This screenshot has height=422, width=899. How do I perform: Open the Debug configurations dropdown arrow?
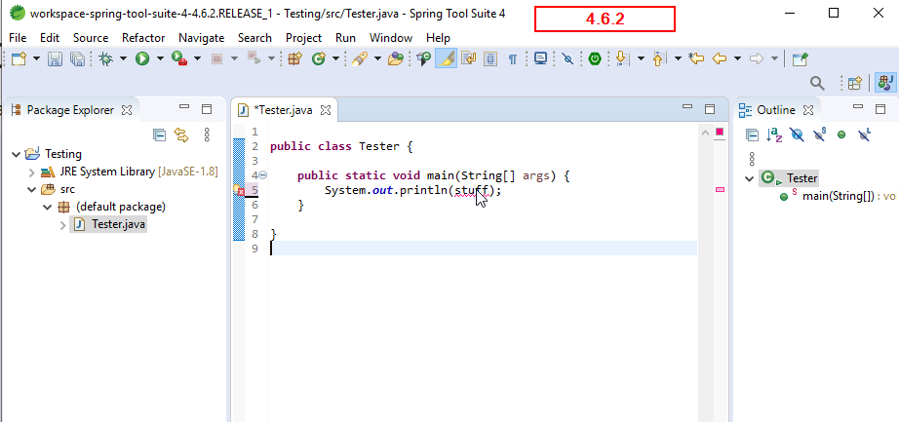[x=123, y=58]
